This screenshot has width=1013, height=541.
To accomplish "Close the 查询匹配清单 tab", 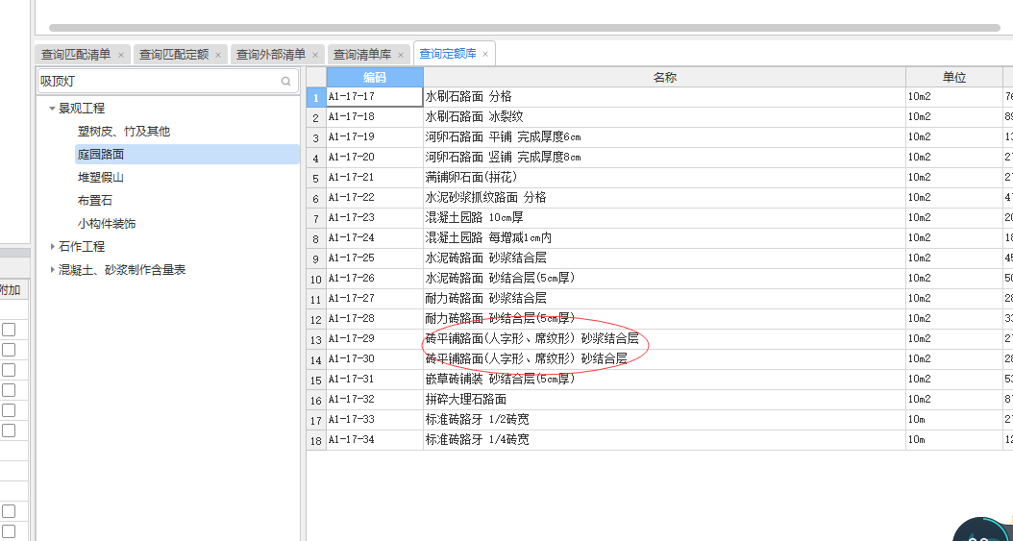I will point(121,55).
